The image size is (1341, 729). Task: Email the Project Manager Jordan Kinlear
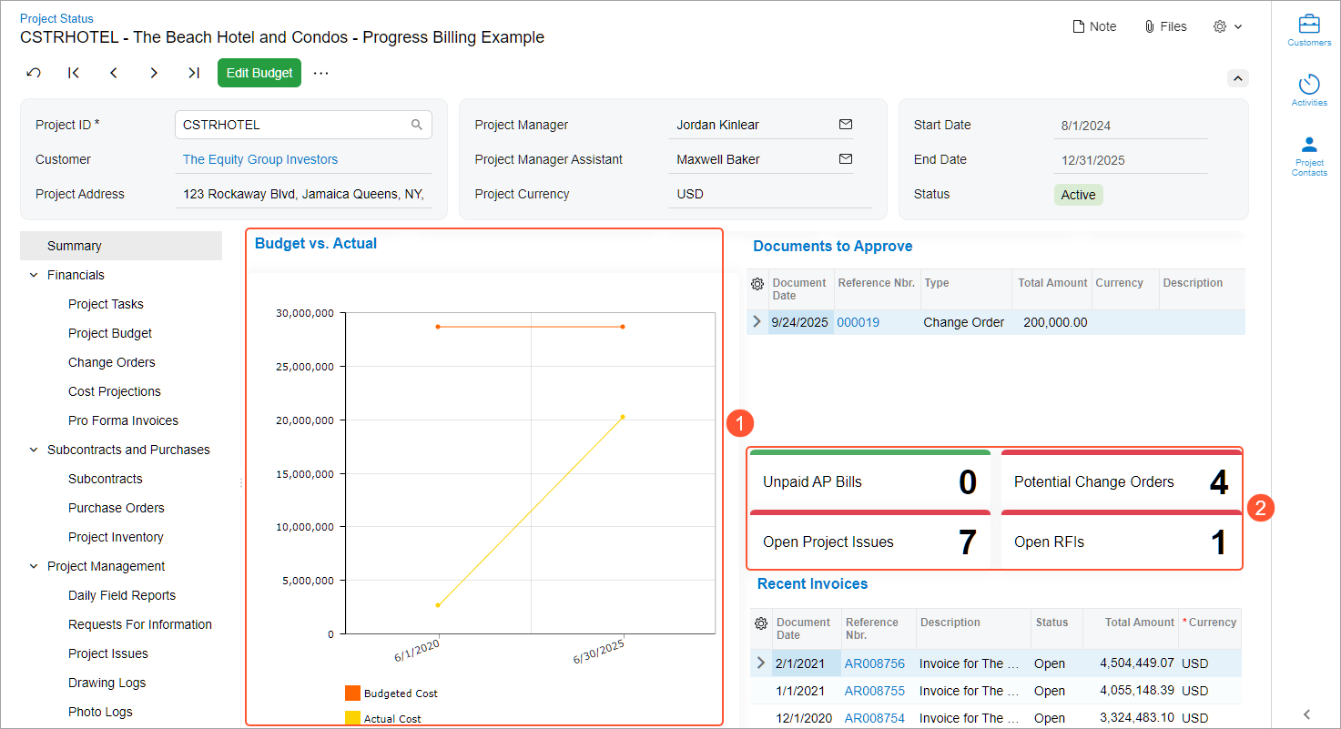click(845, 125)
